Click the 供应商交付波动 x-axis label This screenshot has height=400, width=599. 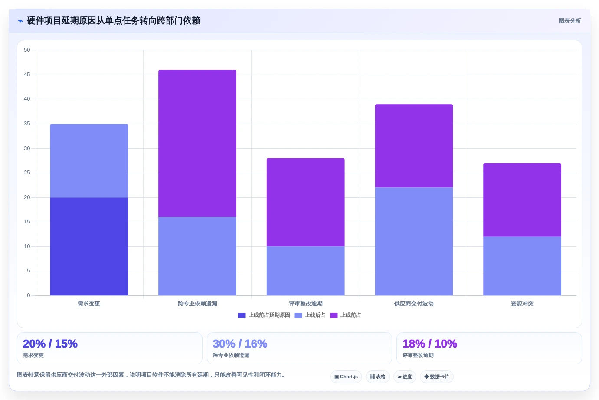coord(414,304)
